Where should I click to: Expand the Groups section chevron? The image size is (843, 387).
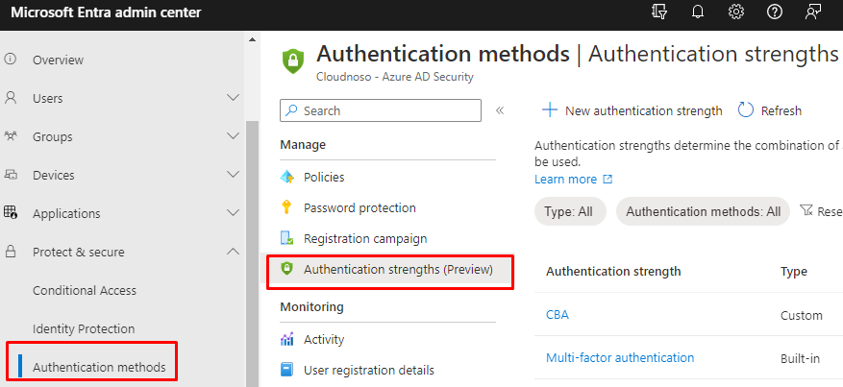(233, 136)
